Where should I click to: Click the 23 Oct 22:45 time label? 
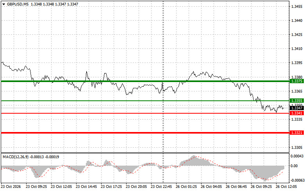(161, 187)
